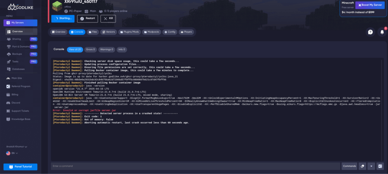Switch to the Plugins/Mods tab
This screenshot has height=174, width=388.
point(130,32)
